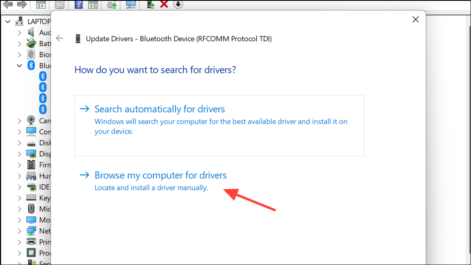
Task: Expand the Human Interface Devices chevron
Action: [19, 176]
